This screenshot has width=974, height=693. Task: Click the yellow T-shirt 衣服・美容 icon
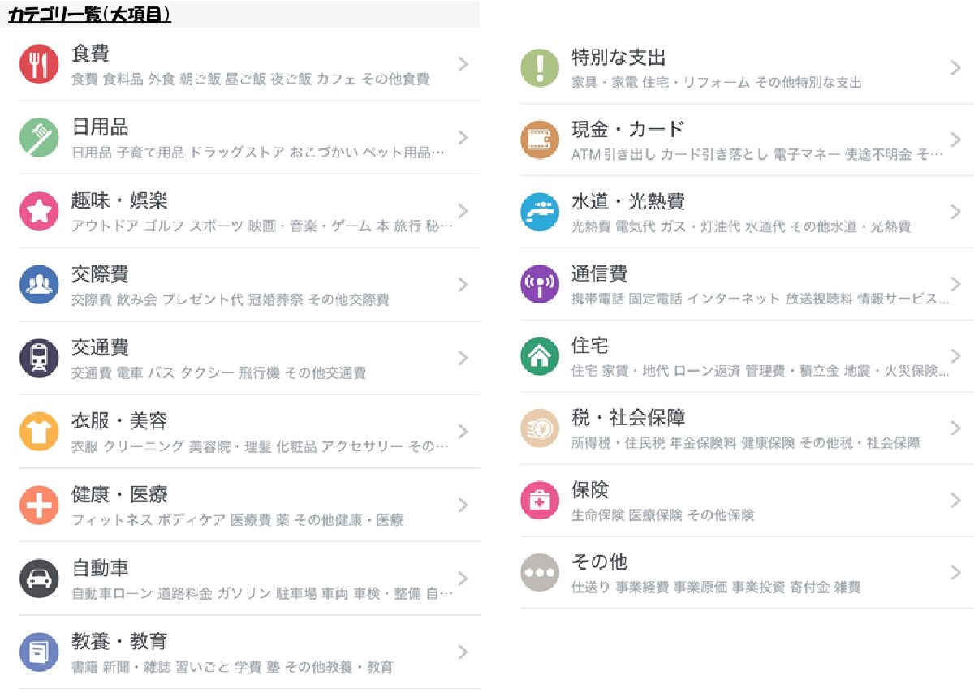click(39, 431)
